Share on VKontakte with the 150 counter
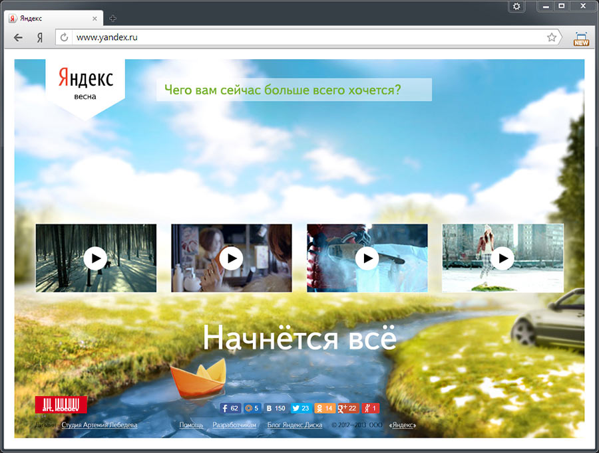The image size is (599, 453). (x=274, y=408)
